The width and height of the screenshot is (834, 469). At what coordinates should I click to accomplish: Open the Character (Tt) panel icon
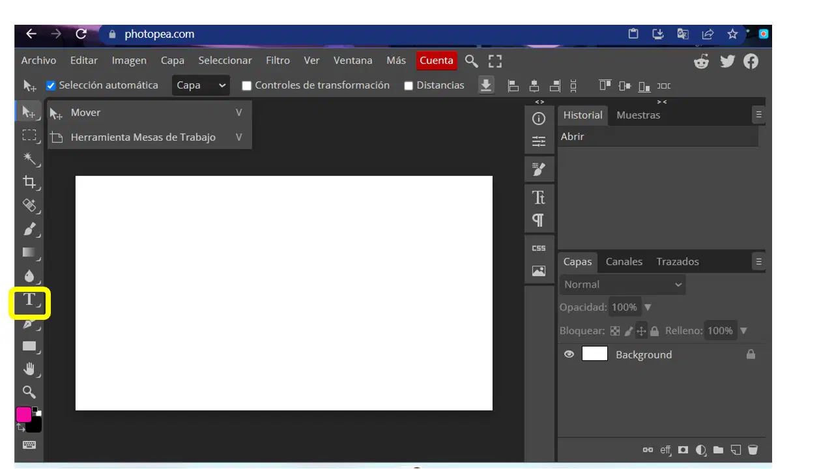pos(539,197)
